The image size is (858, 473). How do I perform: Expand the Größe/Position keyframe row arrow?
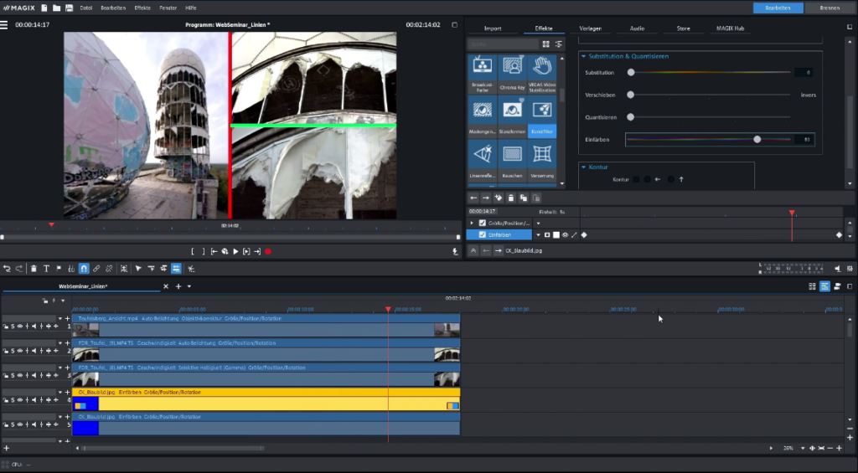coord(472,223)
